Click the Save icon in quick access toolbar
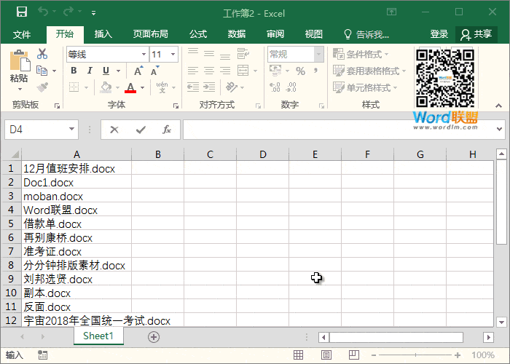Viewport: 510px width, 364px height. coord(22,12)
